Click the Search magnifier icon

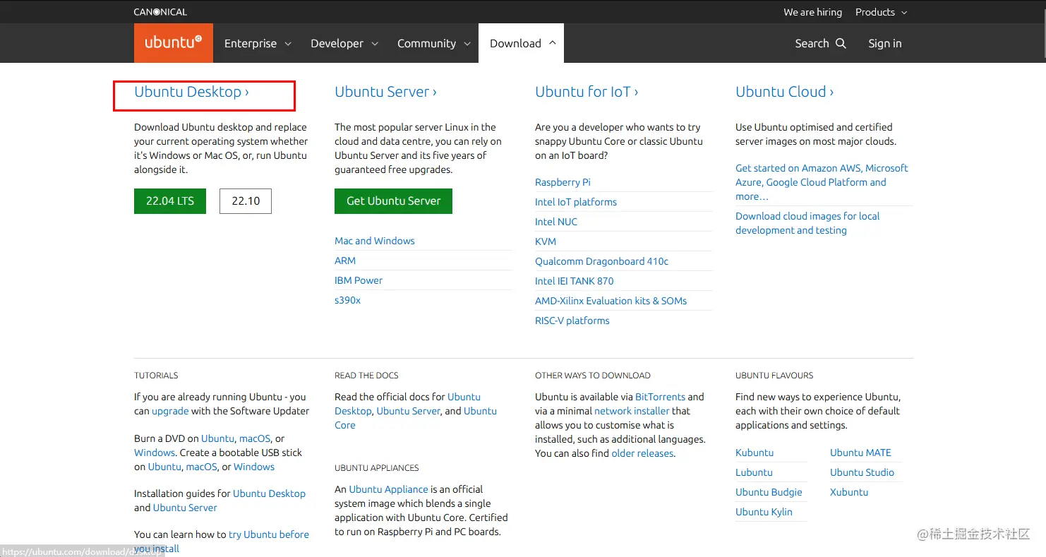[x=841, y=43]
